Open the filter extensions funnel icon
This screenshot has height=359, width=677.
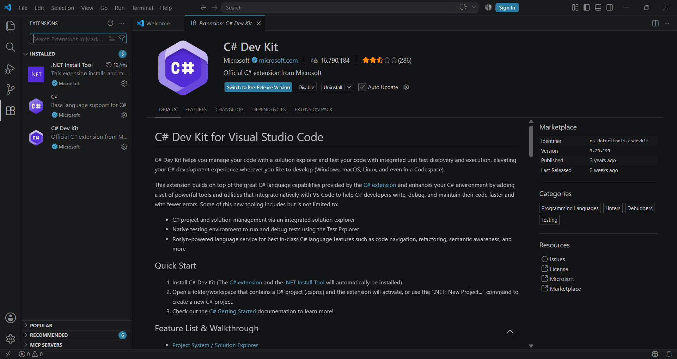(x=122, y=39)
